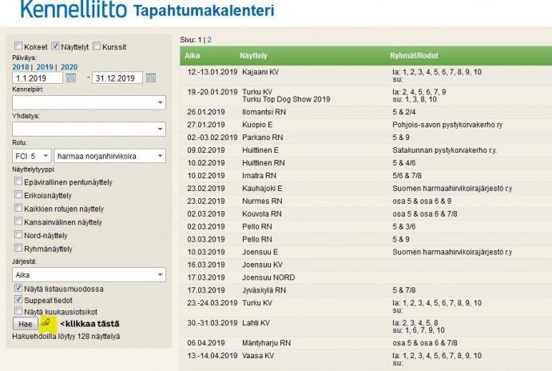This screenshot has width=552, height=371.
Task: Toggle Ryhmänäyttely checkbox
Action: (18, 248)
